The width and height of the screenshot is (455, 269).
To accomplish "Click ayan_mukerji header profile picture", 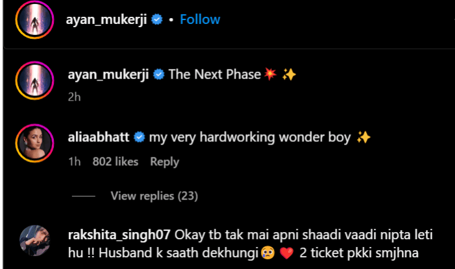I will click(34, 20).
